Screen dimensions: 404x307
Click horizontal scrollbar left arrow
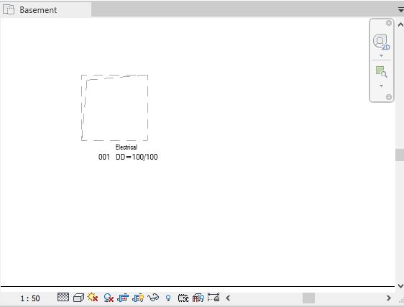click(x=228, y=298)
